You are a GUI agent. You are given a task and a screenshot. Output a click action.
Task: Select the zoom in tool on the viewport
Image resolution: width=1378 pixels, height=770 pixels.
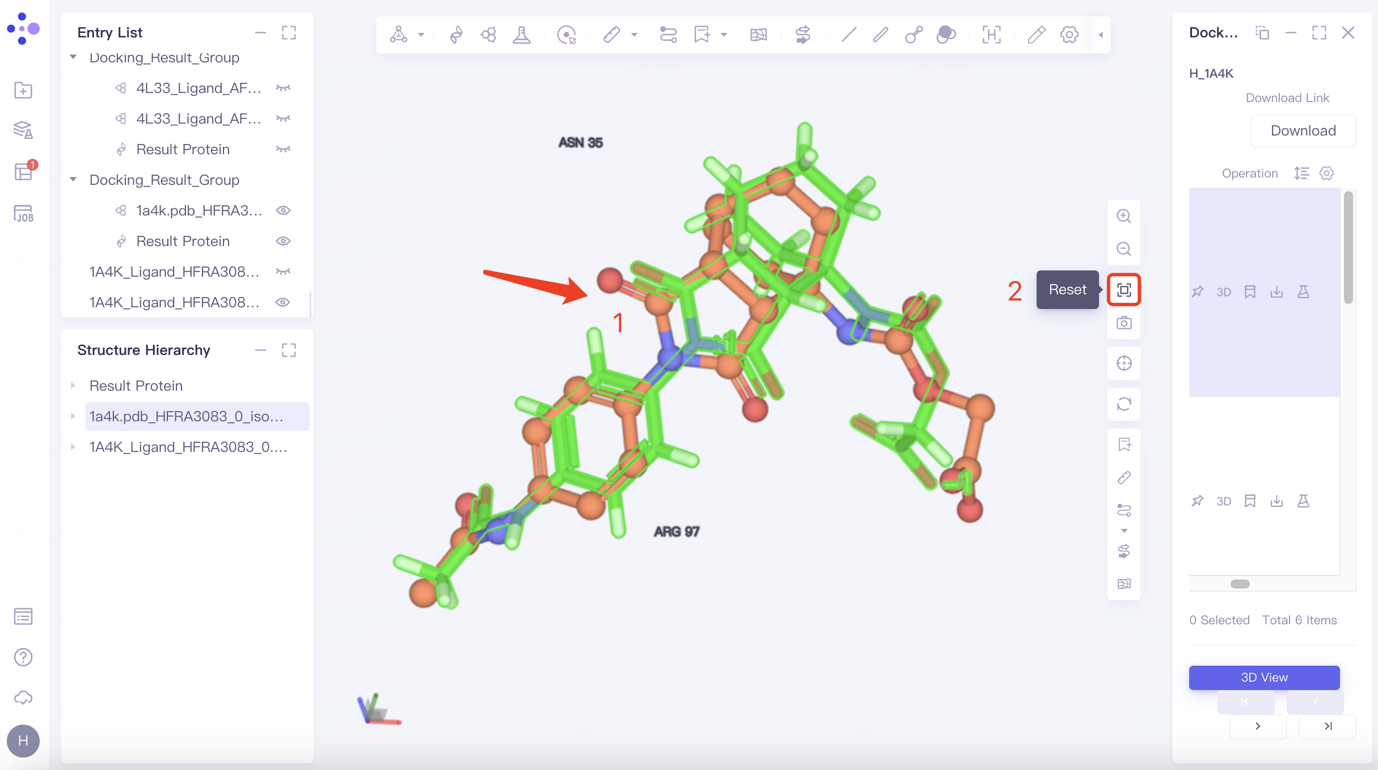tap(1124, 216)
